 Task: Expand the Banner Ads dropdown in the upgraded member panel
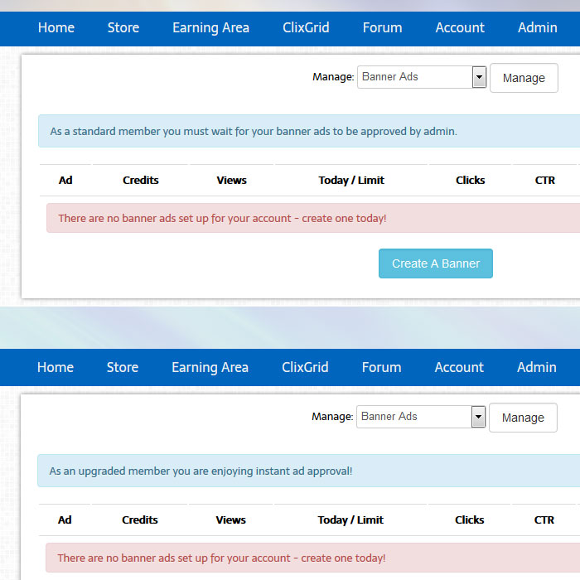(x=421, y=417)
